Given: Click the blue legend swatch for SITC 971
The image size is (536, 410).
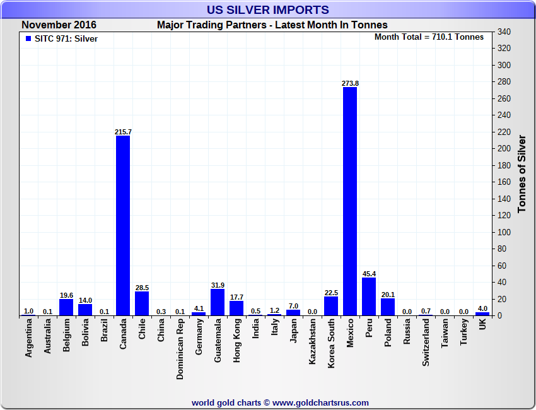Looking at the screenshot, I should [x=28, y=39].
